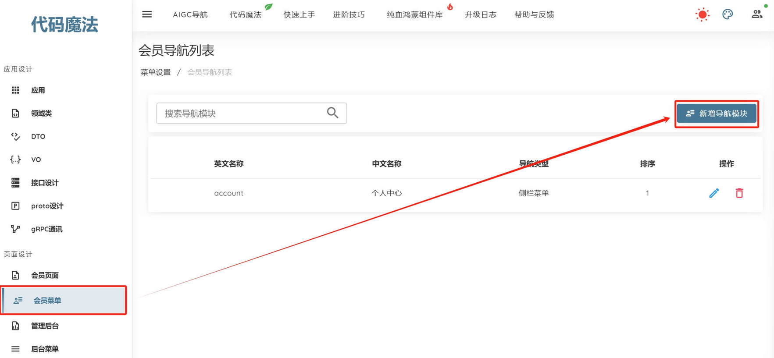The width and height of the screenshot is (774, 358).
Task: Click the 导航类型 column header
Action: click(x=534, y=163)
